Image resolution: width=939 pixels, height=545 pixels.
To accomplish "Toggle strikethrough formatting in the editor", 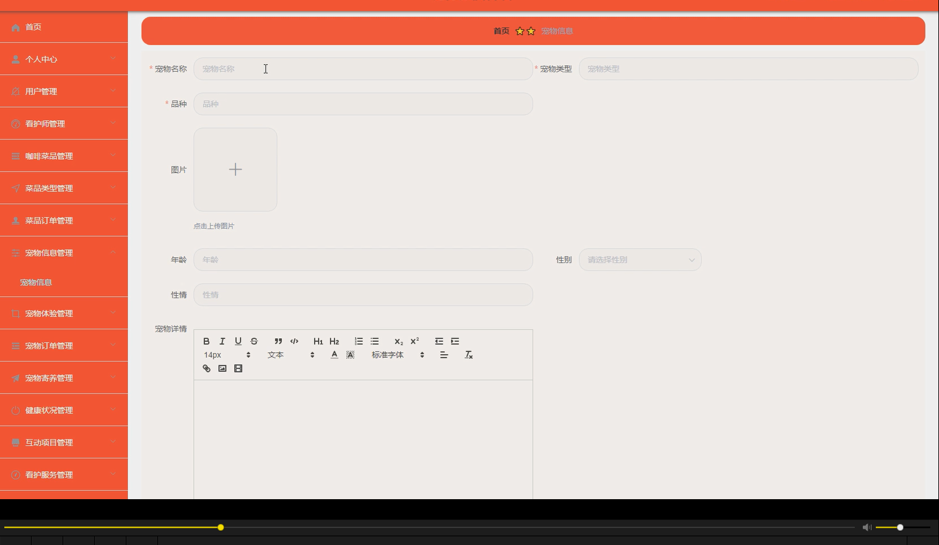I will point(254,341).
